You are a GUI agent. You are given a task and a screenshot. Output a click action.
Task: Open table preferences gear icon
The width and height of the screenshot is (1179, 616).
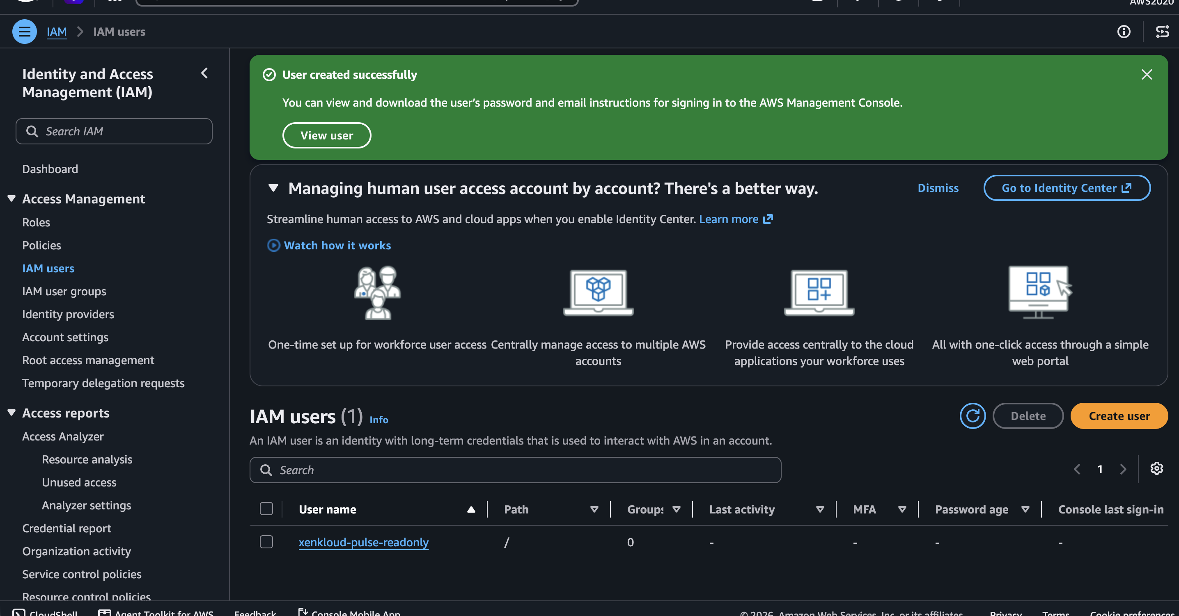point(1156,469)
